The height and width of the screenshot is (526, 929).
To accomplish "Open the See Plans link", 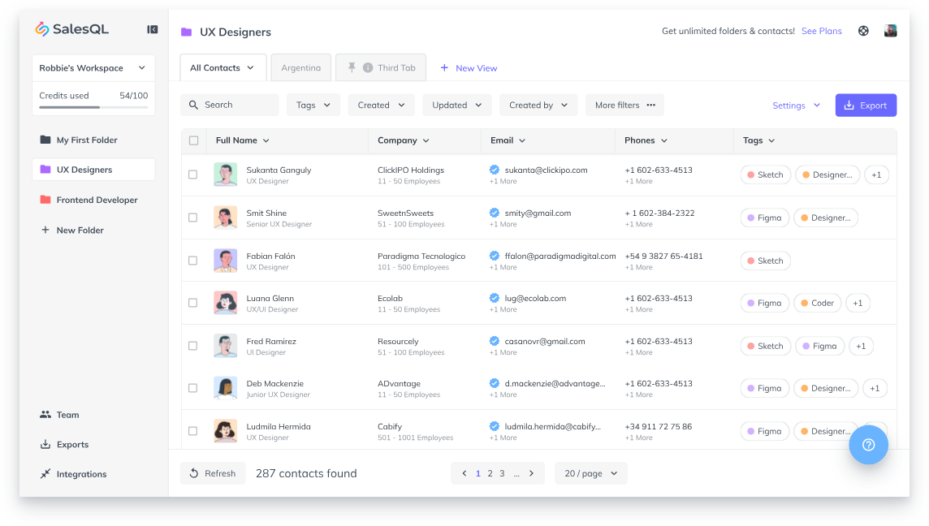I will coord(821,30).
